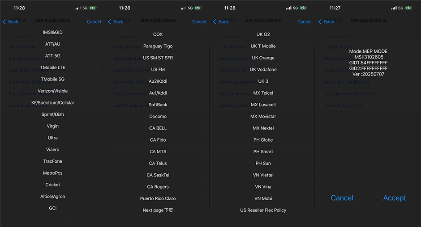Choose MX Telcel carrier
The image size is (421, 227).
(x=263, y=93)
